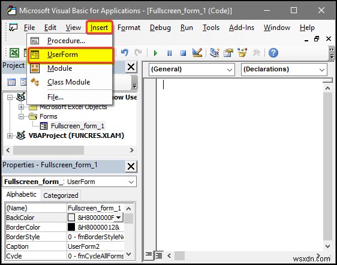Open the Edit menu
Image resolution: width=337 pixels, height=265 pixels.
(x=50, y=28)
